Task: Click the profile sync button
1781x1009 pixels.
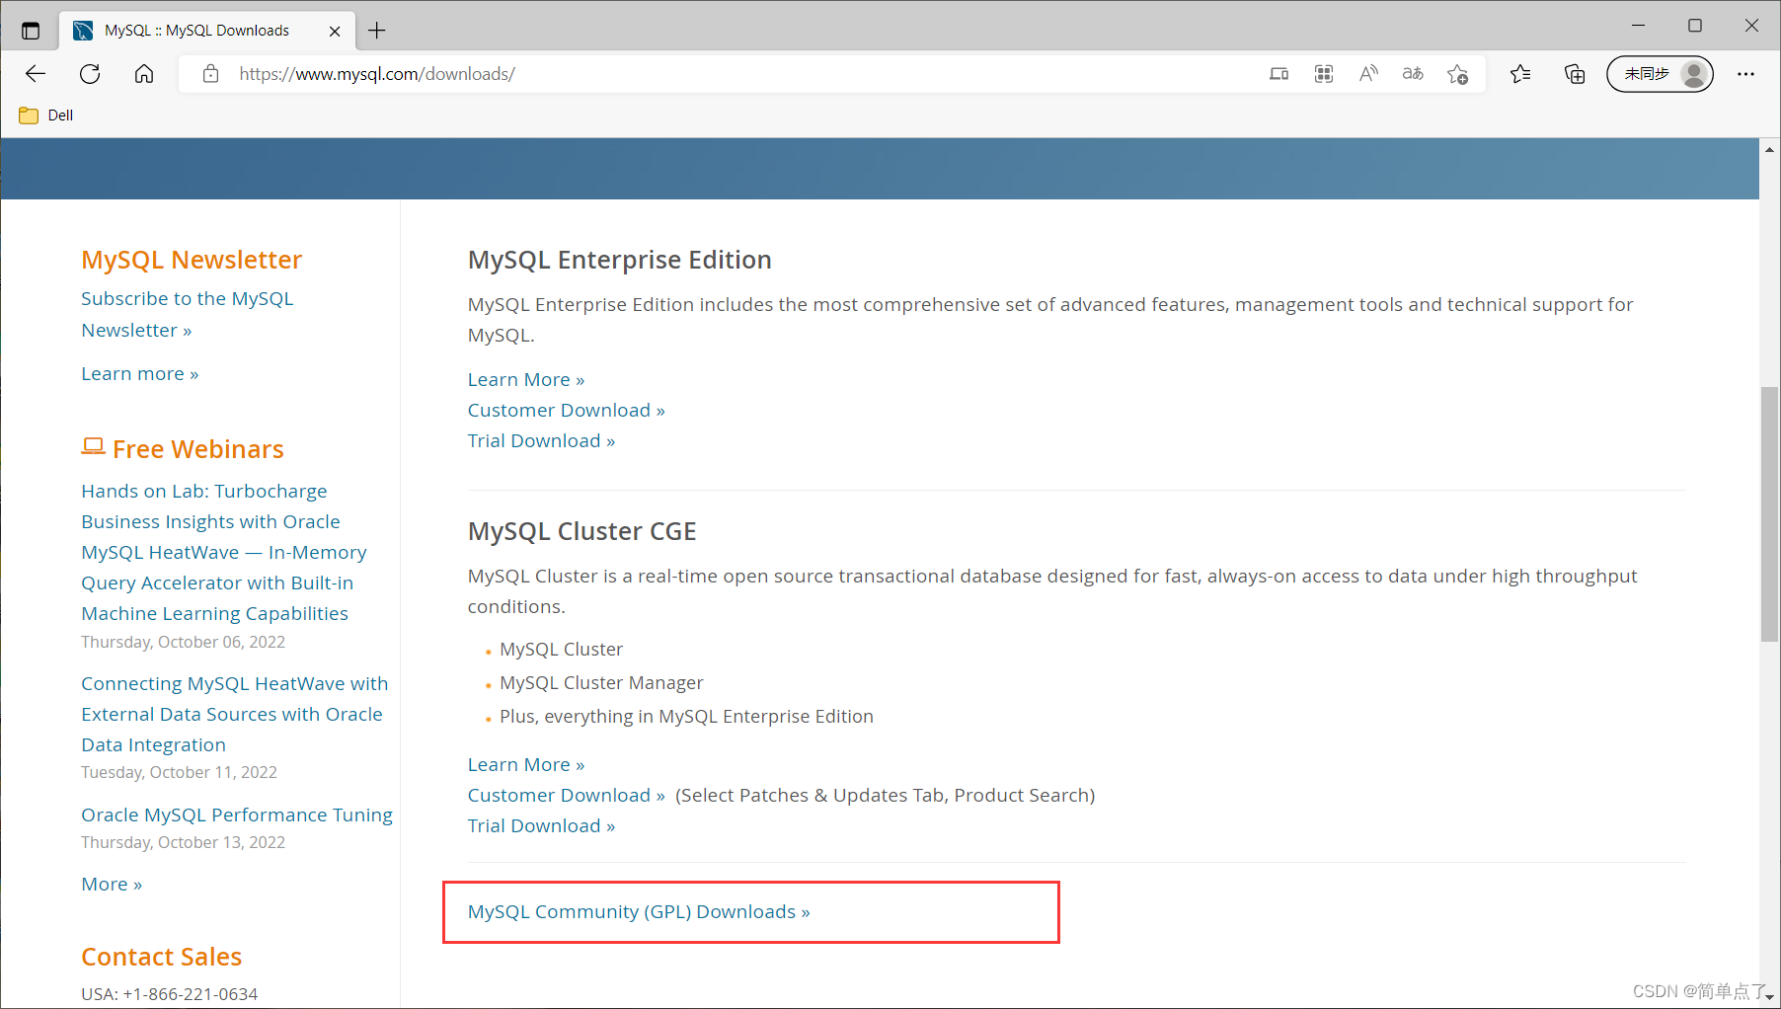Action: tap(1660, 74)
